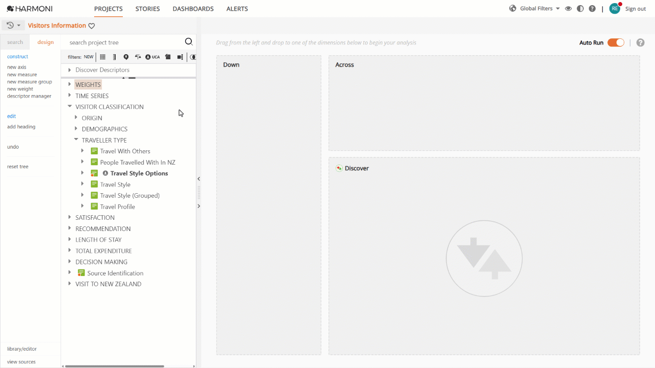Toggle the eye visibility icon in header

568,9
